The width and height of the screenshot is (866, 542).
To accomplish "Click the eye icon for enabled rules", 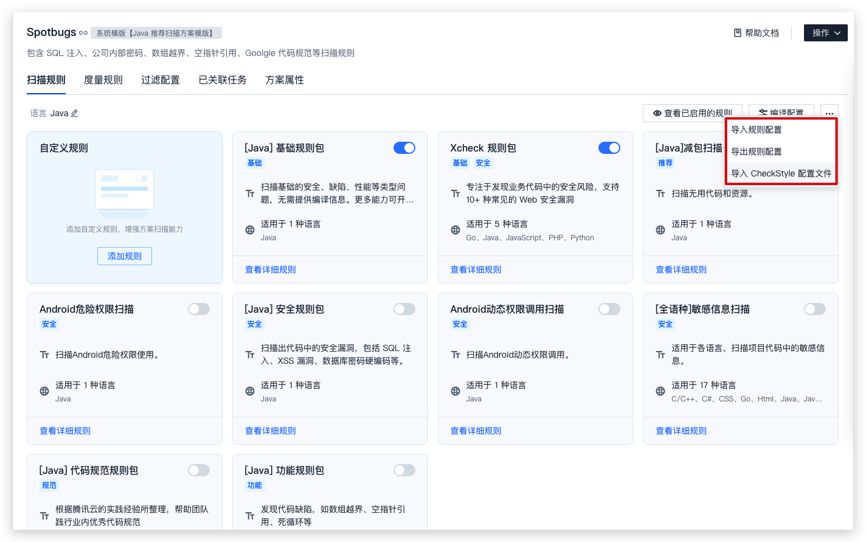I will coord(657,113).
